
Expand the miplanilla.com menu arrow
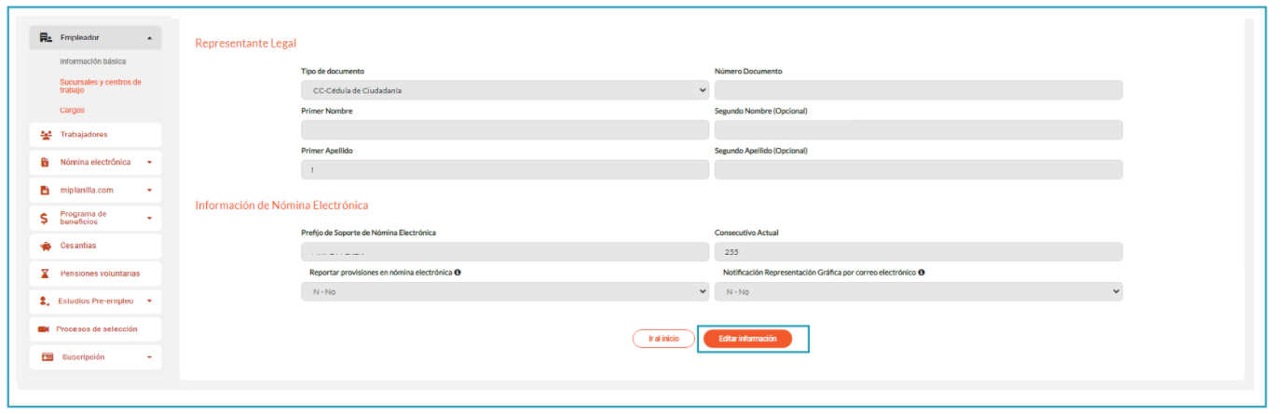pos(149,191)
